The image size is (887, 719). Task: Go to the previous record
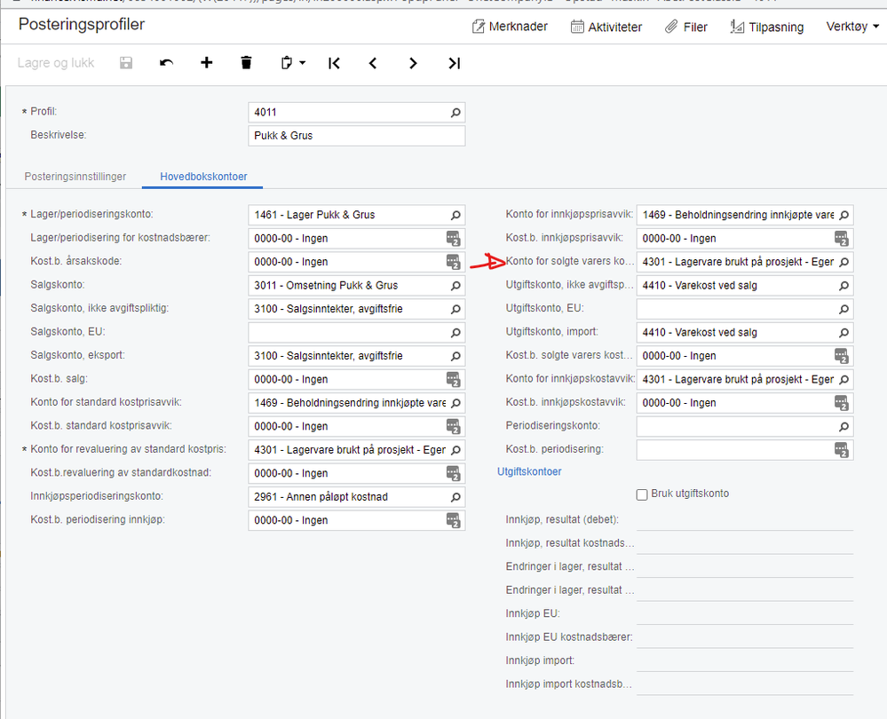click(x=373, y=63)
